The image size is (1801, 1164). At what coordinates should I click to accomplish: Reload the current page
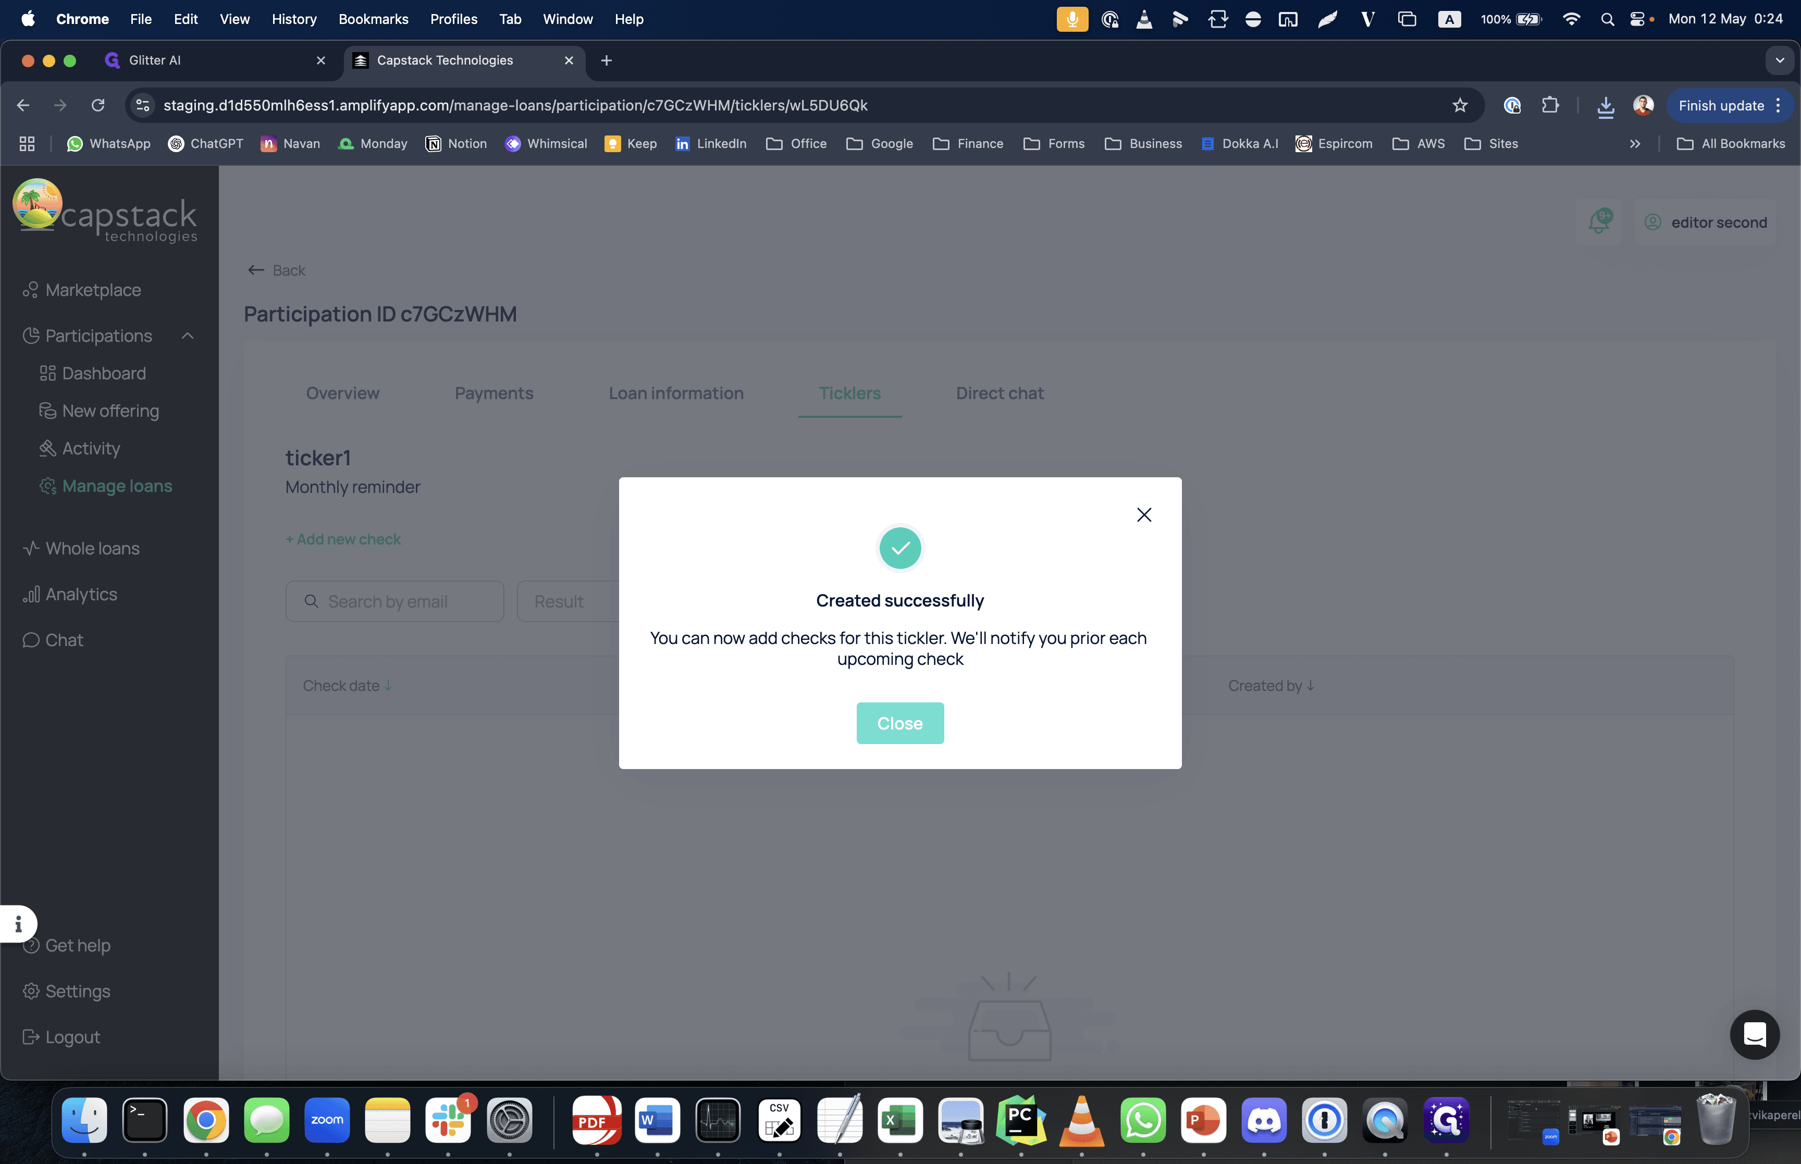[x=98, y=106]
